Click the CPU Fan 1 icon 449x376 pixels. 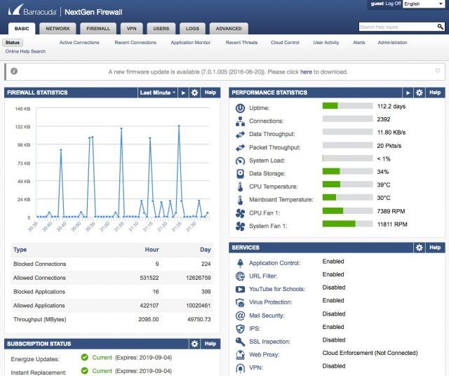[x=240, y=213]
